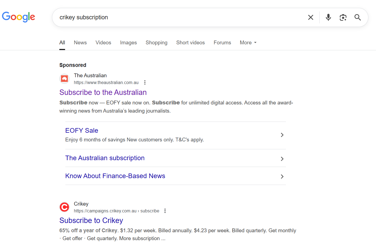Open three-dot menu next to The Australian ad
This screenshot has width=376, height=251.
(x=145, y=82)
